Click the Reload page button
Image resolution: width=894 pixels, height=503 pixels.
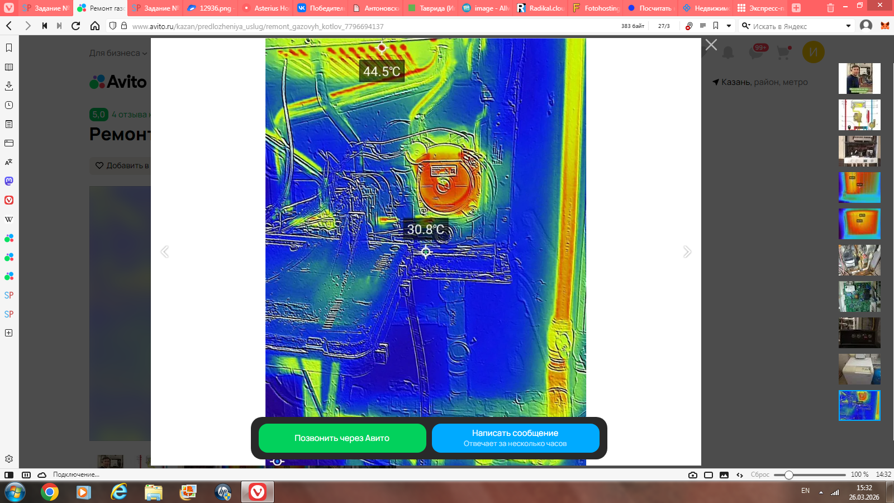[x=76, y=26]
